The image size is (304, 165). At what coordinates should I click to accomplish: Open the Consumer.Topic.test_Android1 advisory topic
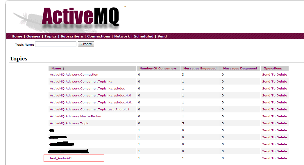pyautogui.click(x=90, y=109)
